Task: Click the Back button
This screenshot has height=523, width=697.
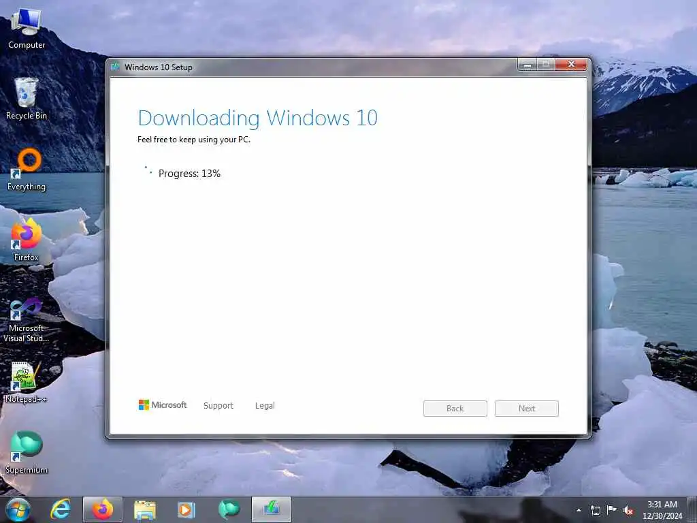Action: [x=455, y=409]
